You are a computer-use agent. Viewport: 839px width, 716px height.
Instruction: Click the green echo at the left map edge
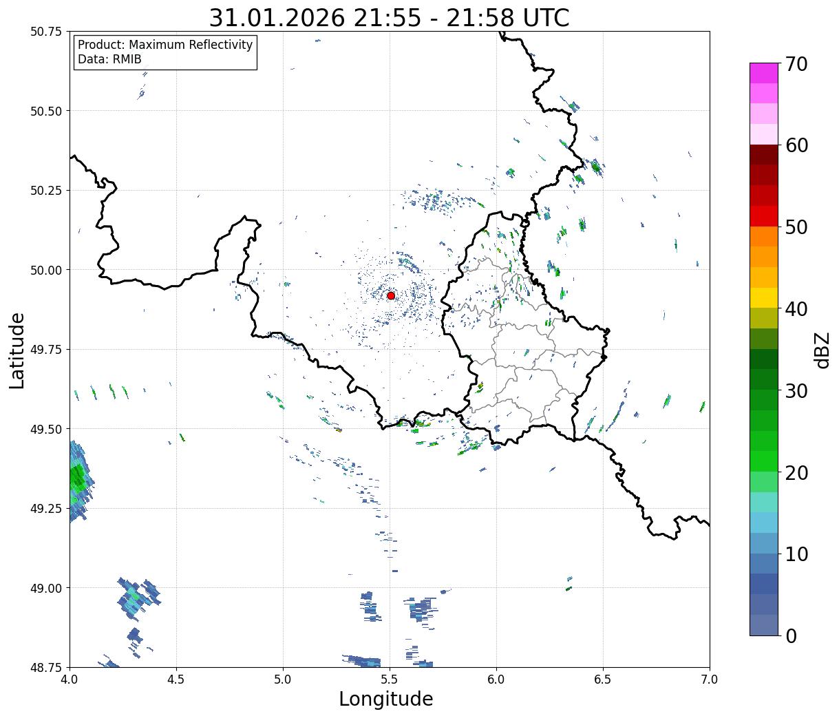(80, 480)
